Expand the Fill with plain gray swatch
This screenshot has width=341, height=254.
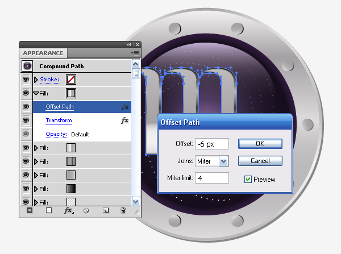(36, 175)
